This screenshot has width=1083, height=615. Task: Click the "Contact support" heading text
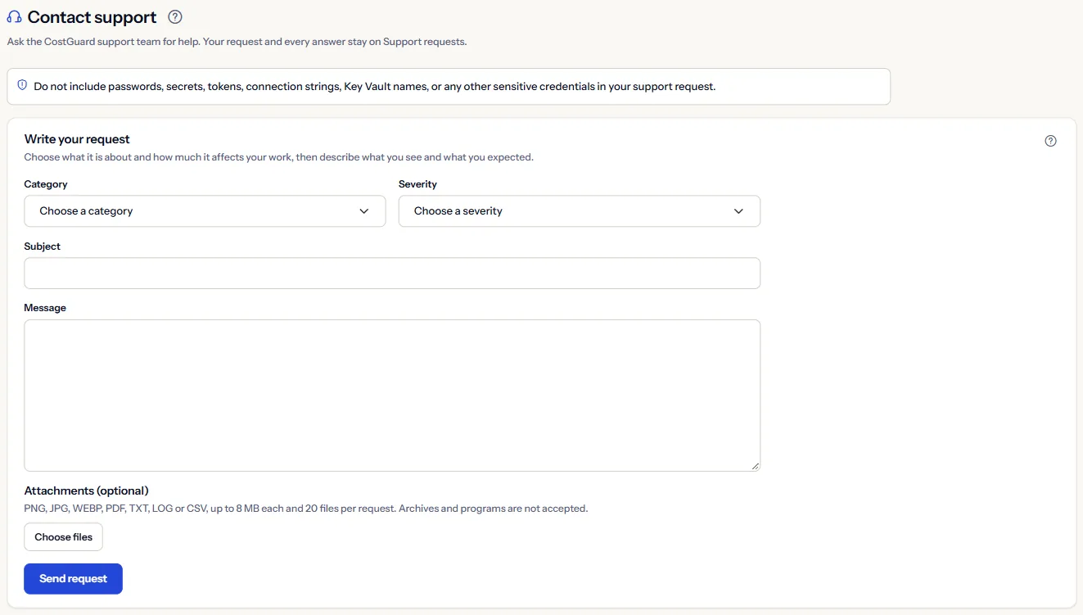93,17
